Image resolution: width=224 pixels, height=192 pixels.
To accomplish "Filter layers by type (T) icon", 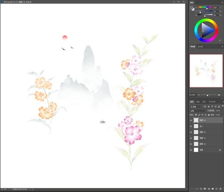I will 212,106.
